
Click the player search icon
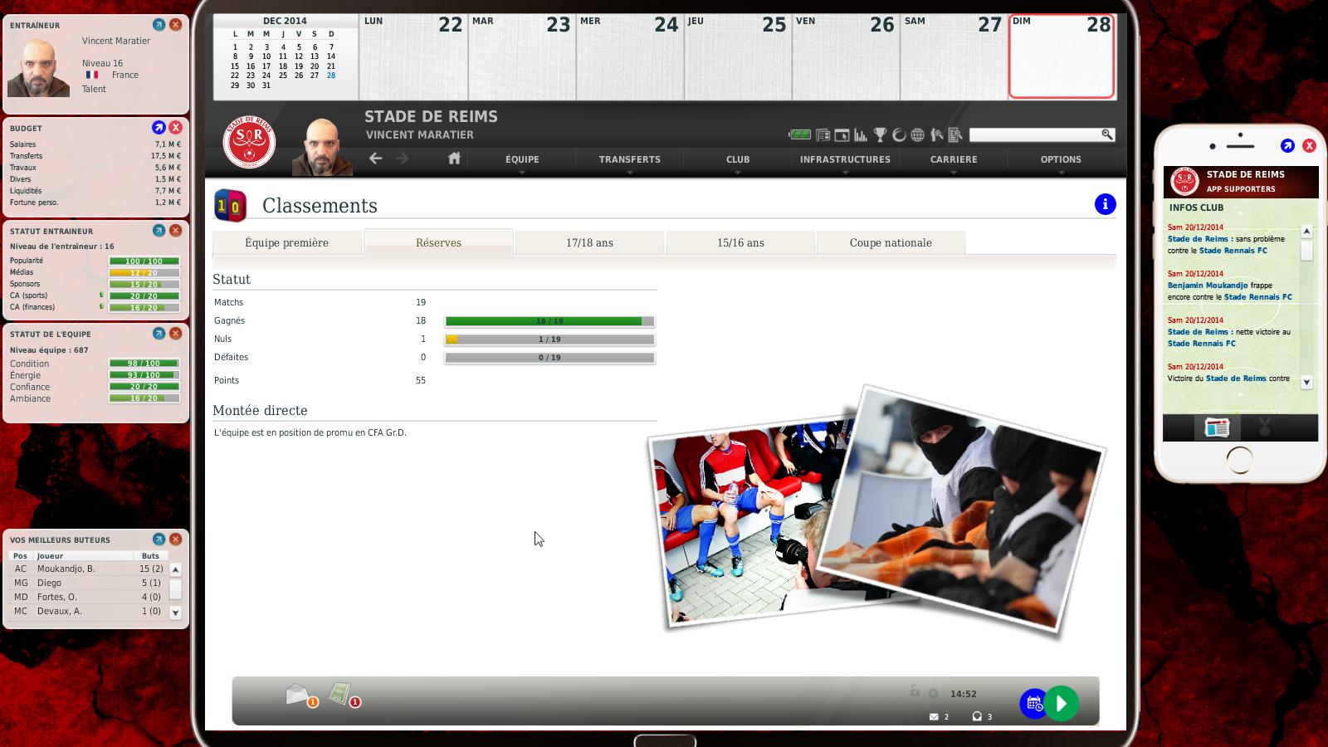(936, 134)
